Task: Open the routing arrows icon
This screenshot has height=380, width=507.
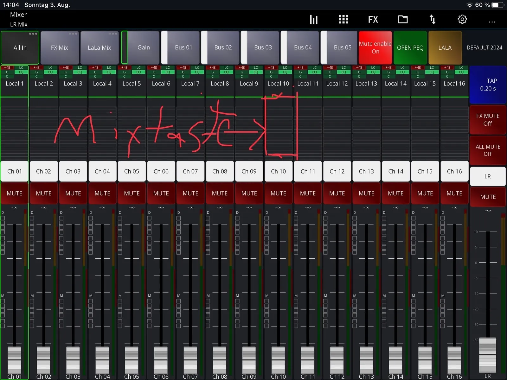Action: coord(433,20)
